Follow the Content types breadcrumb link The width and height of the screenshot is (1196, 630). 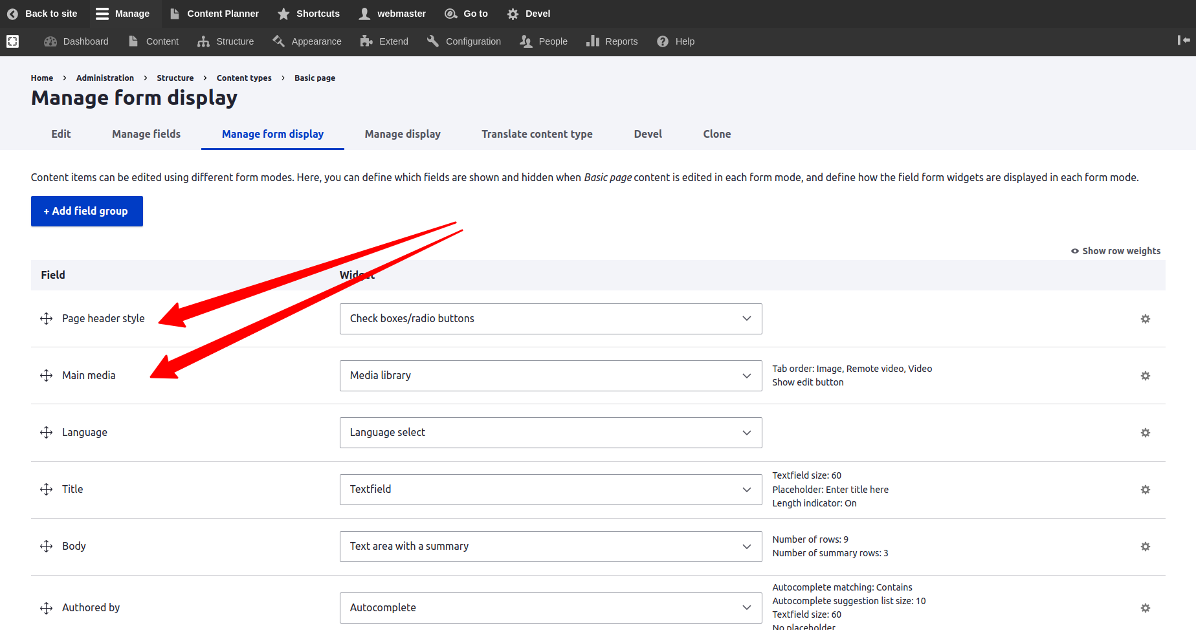click(x=244, y=78)
